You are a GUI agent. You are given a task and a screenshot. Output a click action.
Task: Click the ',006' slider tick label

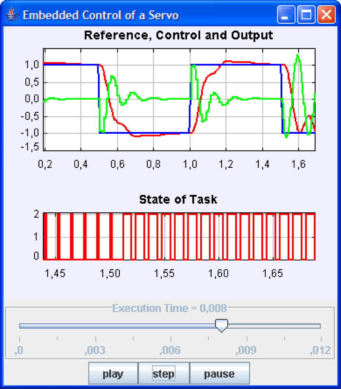click(x=170, y=350)
